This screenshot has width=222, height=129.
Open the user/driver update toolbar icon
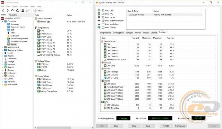click(x=23, y=10)
